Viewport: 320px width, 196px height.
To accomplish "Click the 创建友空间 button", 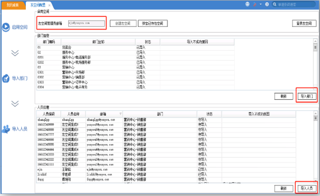I will (x=123, y=23).
